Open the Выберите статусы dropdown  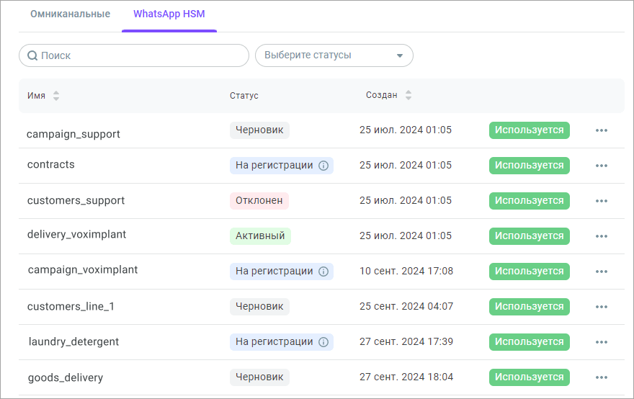[x=334, y=55]
